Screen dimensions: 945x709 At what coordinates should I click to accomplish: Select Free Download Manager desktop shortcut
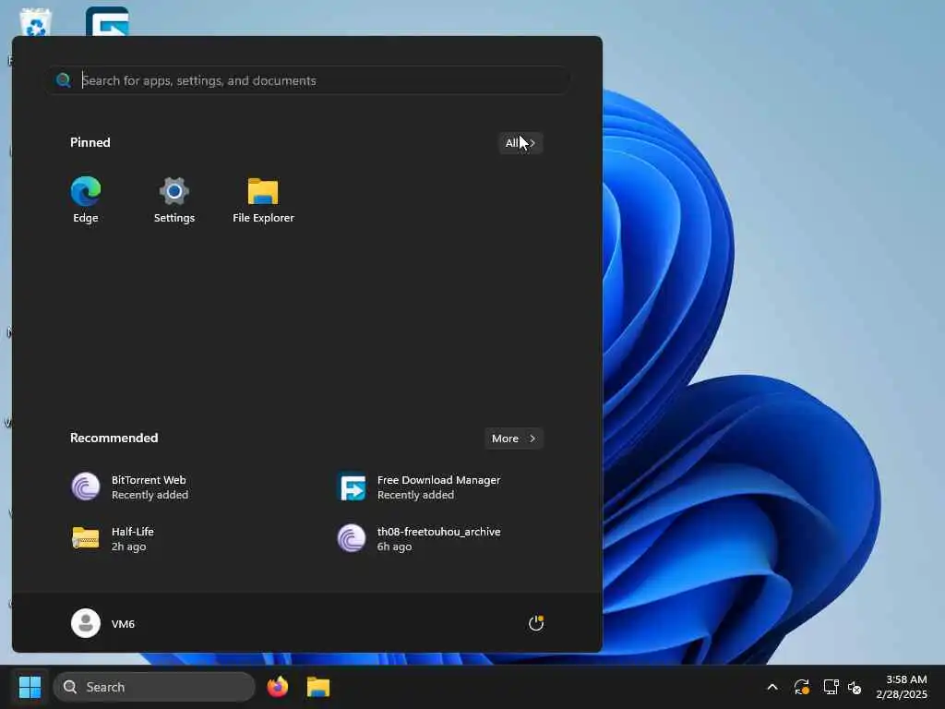pos(107,21)
